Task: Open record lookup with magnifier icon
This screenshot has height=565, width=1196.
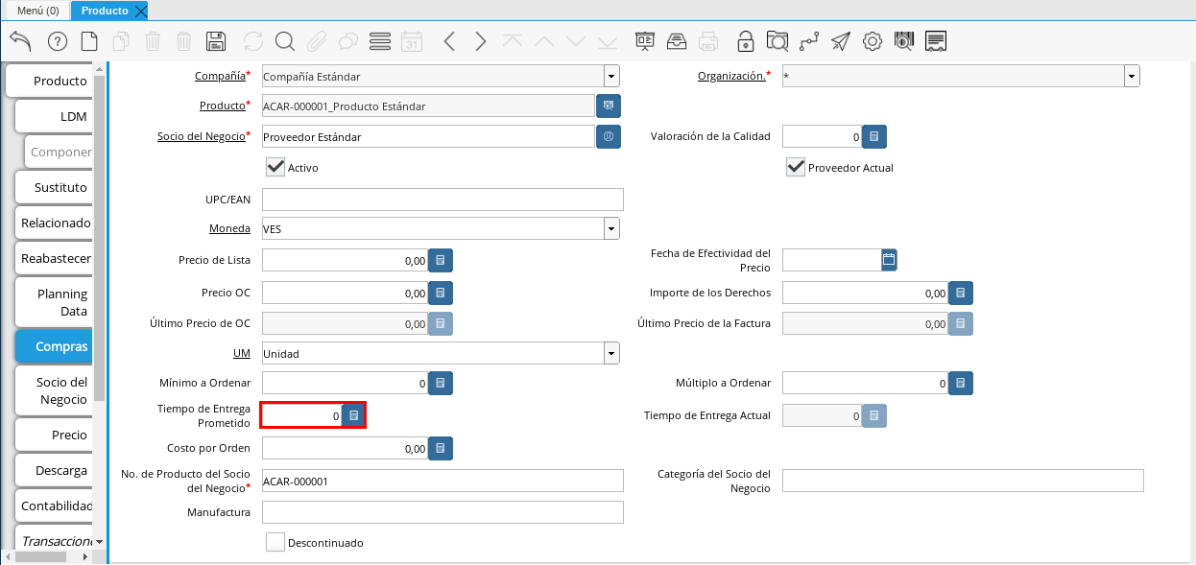Action: (285, 41)
